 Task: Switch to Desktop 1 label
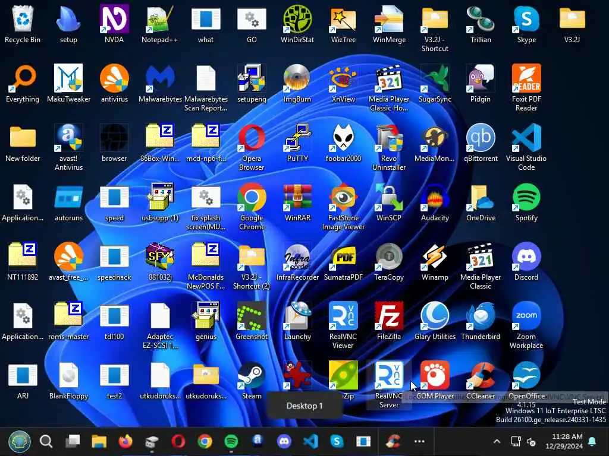tap(304, 406)
